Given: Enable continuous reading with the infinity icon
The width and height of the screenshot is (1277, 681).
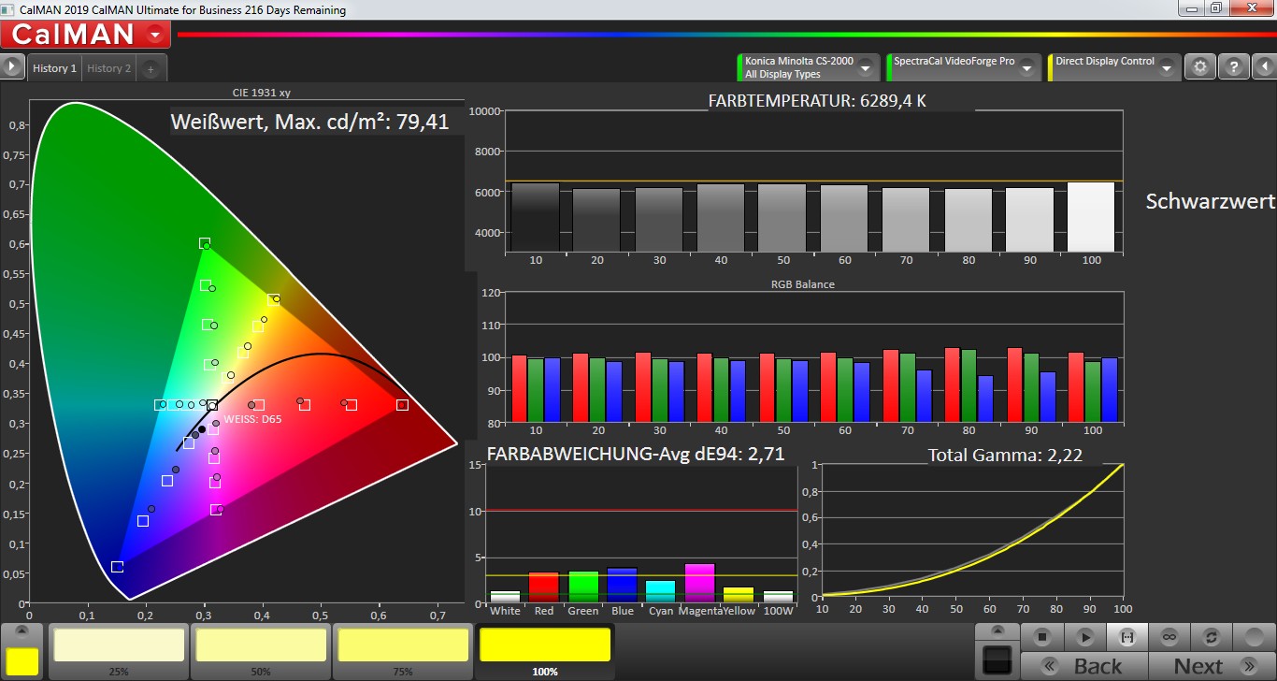Looking at the screenshot, I should 1169,637.
